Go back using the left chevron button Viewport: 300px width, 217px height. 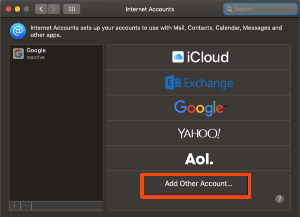41,9
